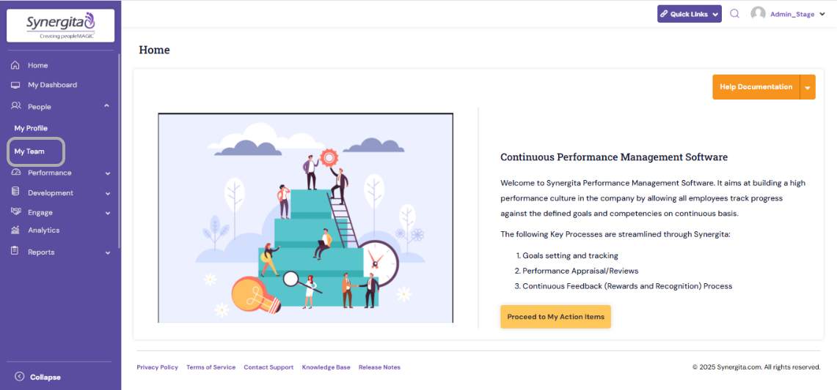Open the Help Documentation dropdown arrow
Viewport: 837px width, 390px height.
[808, 87]
